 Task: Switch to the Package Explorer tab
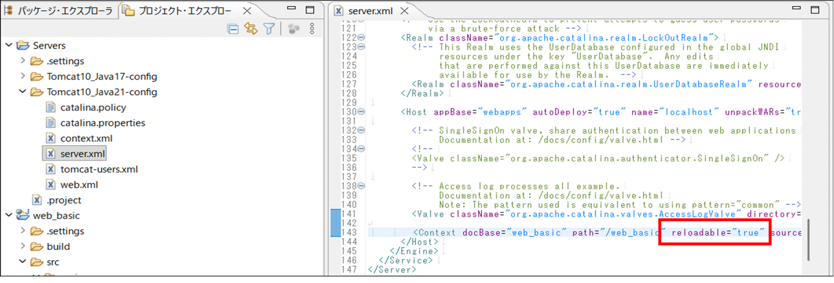coord(59,11)
